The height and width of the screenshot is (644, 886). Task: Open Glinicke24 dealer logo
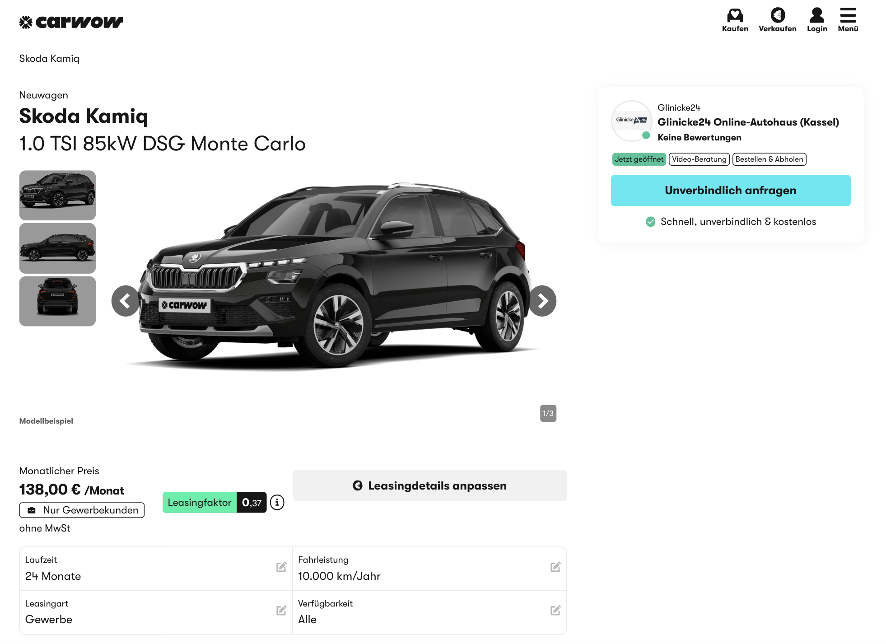point(631,121)
